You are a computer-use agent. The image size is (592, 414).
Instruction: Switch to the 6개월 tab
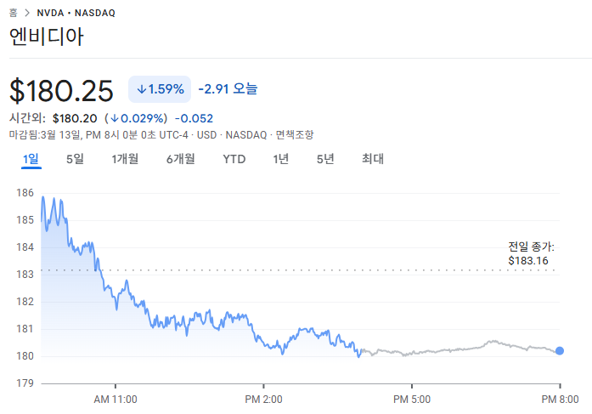tap(180, 158)
